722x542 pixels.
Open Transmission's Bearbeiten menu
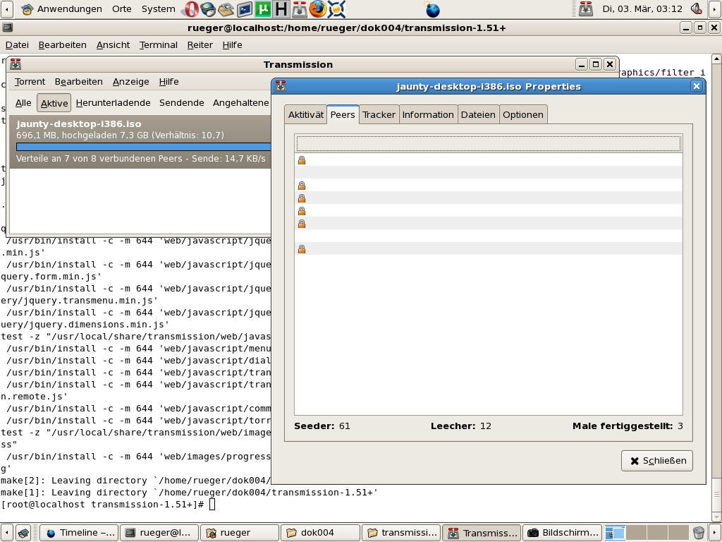[78, 82]
